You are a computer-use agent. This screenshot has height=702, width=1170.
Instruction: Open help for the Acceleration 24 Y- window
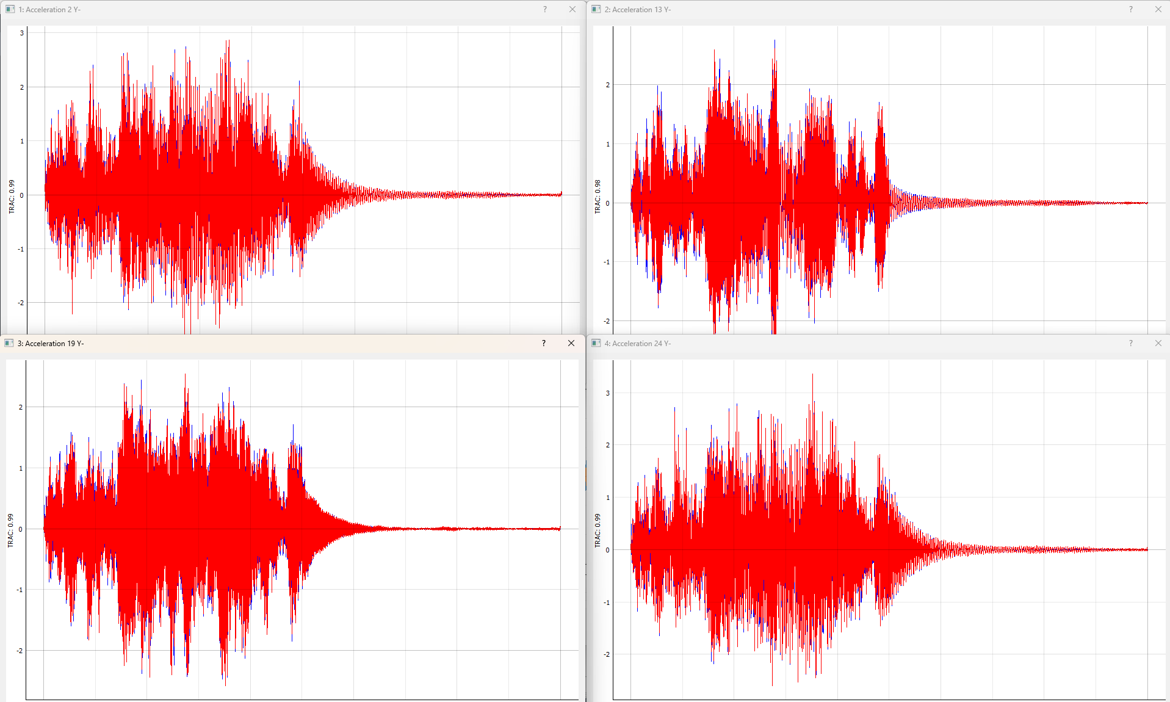pyautogui.click(x=1130, y=343)
